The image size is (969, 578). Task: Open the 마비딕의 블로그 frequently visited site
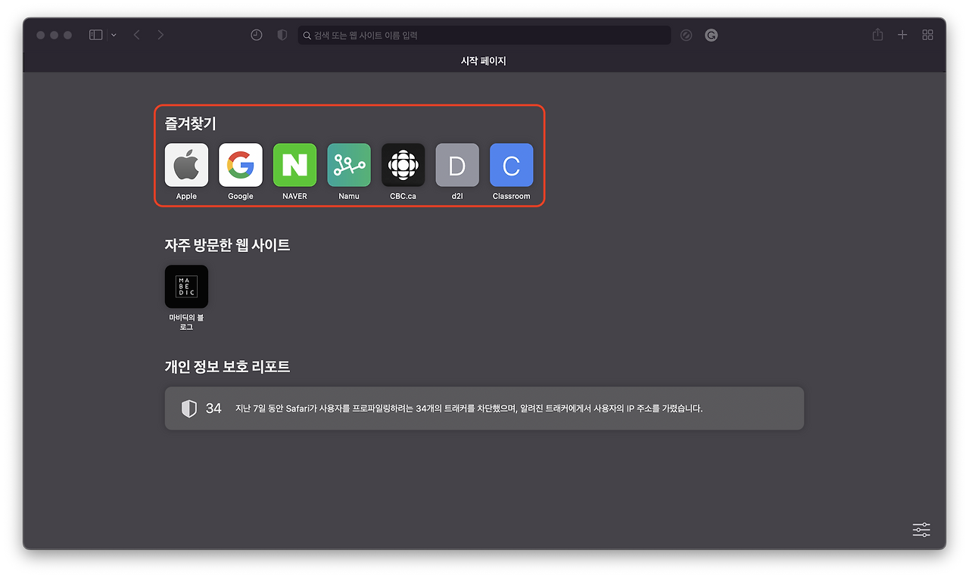pos(186,287)
